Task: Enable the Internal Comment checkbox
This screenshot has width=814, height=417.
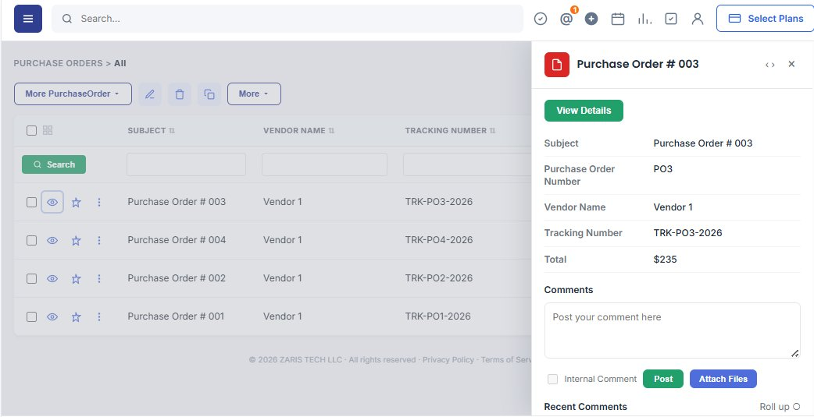Action: click(553, 379)
